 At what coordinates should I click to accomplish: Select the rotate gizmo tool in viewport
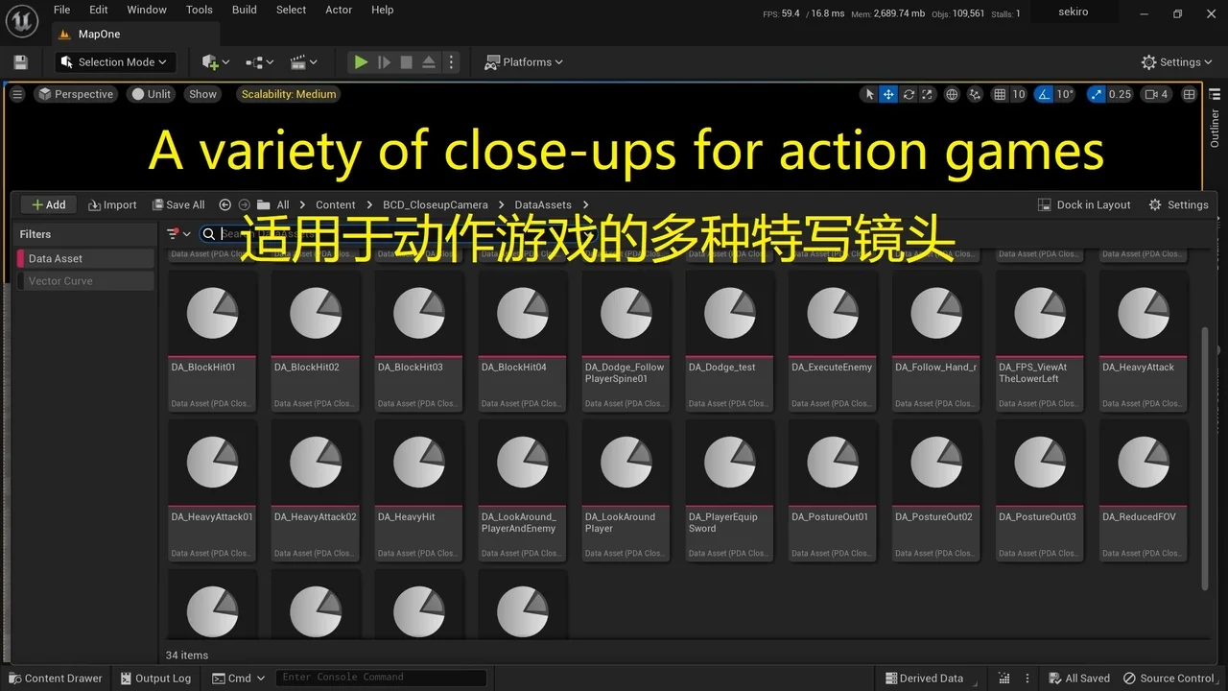(908, 94)
